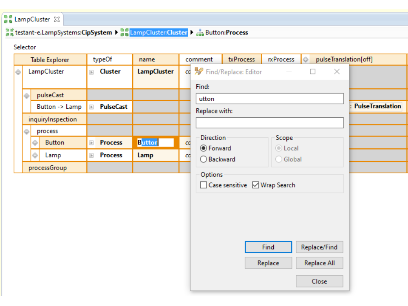Enable the Case sensitive checkbox

coord(204,185)
